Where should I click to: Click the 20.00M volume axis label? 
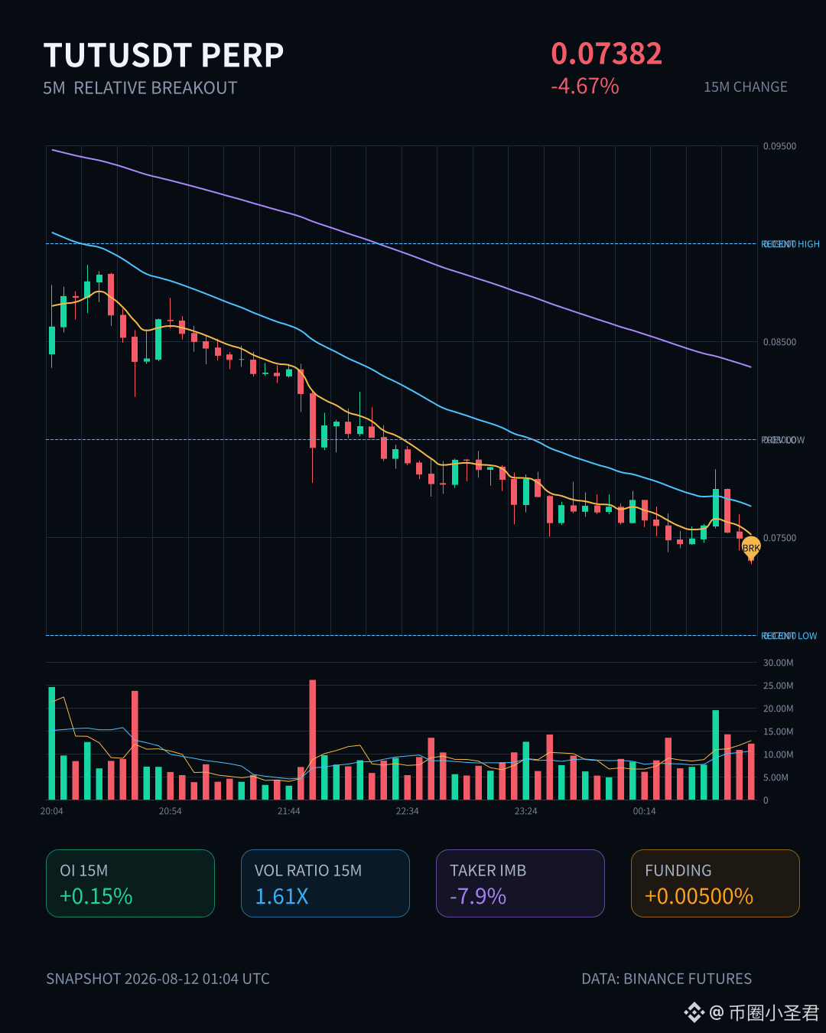click(x=778, y=709)
